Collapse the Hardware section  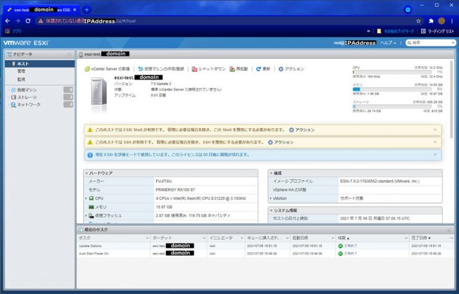coord(87,173)
